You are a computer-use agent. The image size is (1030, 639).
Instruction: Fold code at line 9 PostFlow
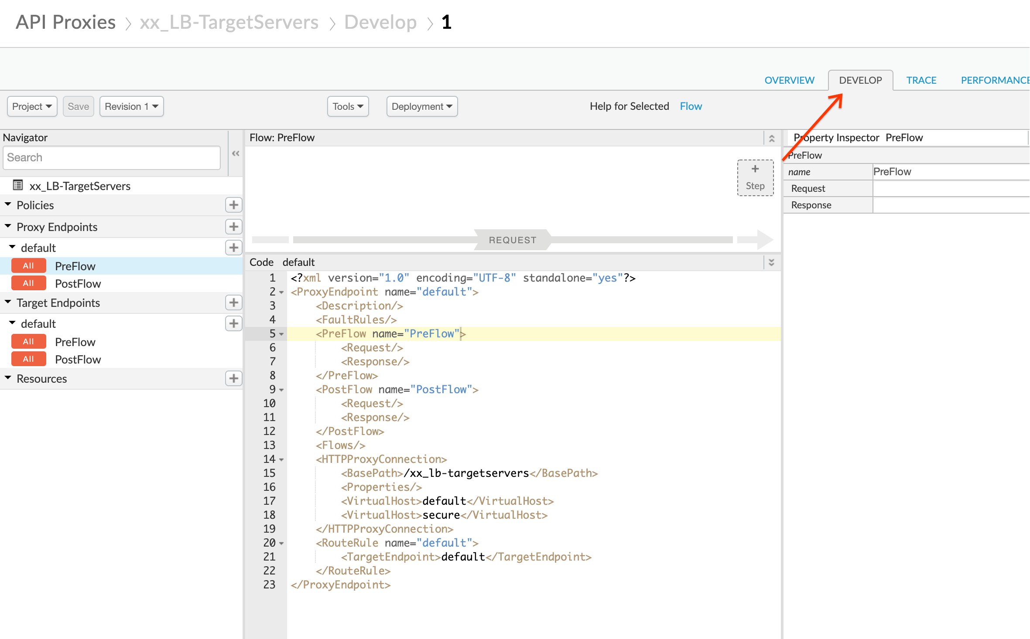tap(281, 390)
